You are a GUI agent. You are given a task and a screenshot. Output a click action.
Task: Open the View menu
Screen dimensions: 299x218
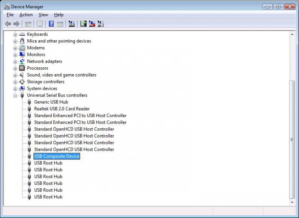point(43,15)
